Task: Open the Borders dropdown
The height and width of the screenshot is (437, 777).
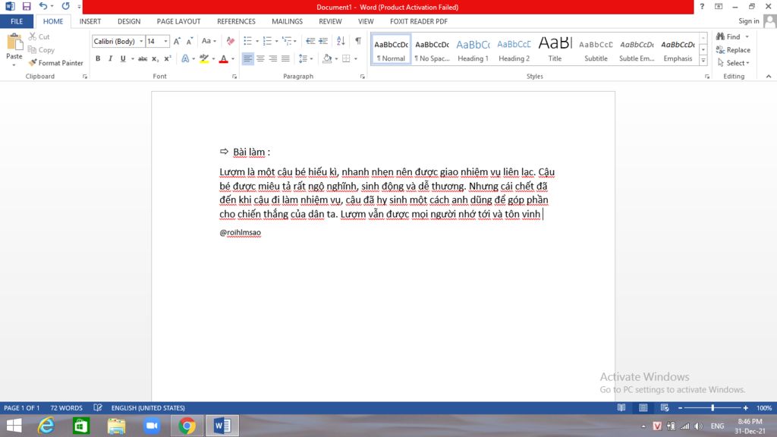Action: (x=356, y=59)
